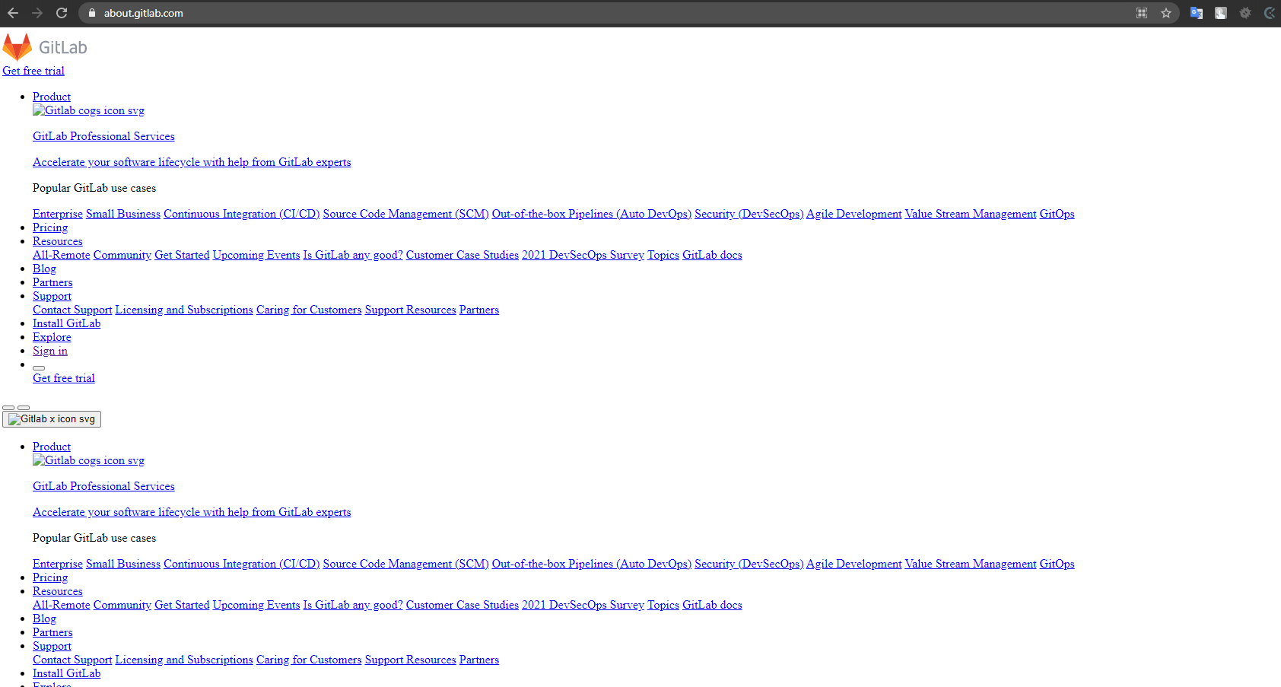This screenshot has width=1281, height=687.
Task: Open Upcoming Events in upper menu
Action: 256,255
